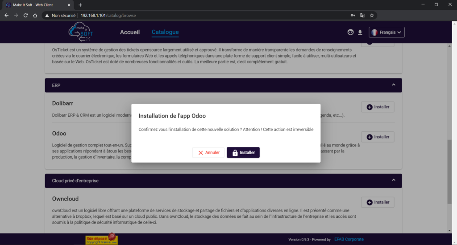Viewport: 457px width, 245px height.
Task: Collapse the ERP section chevron
Action: pyautogui.click(x=394, y=85)
